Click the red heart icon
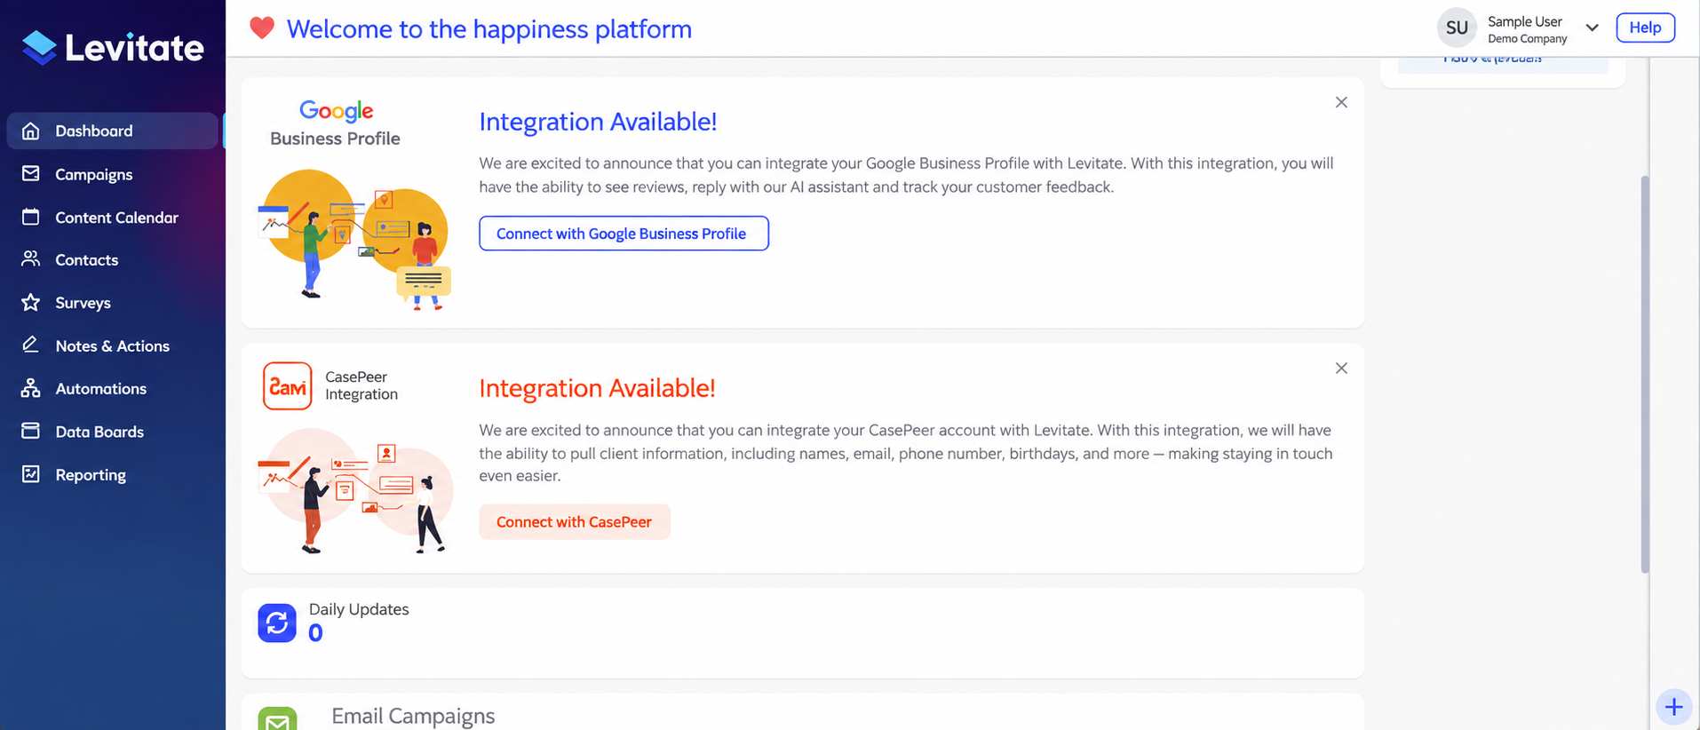 262,28
